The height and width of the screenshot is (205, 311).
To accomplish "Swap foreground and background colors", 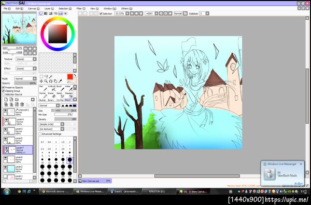I will click(x=75, y=75).
